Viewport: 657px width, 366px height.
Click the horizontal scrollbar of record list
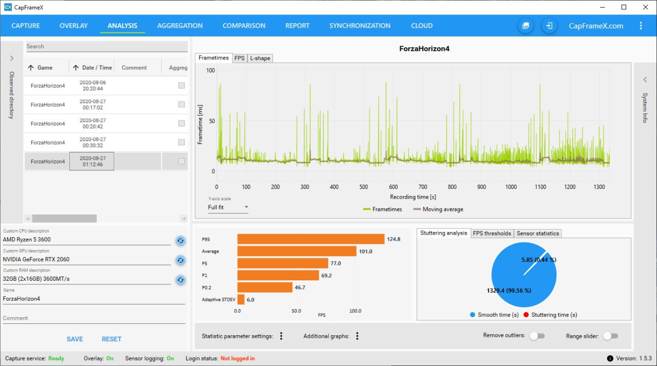click(64, 218)
